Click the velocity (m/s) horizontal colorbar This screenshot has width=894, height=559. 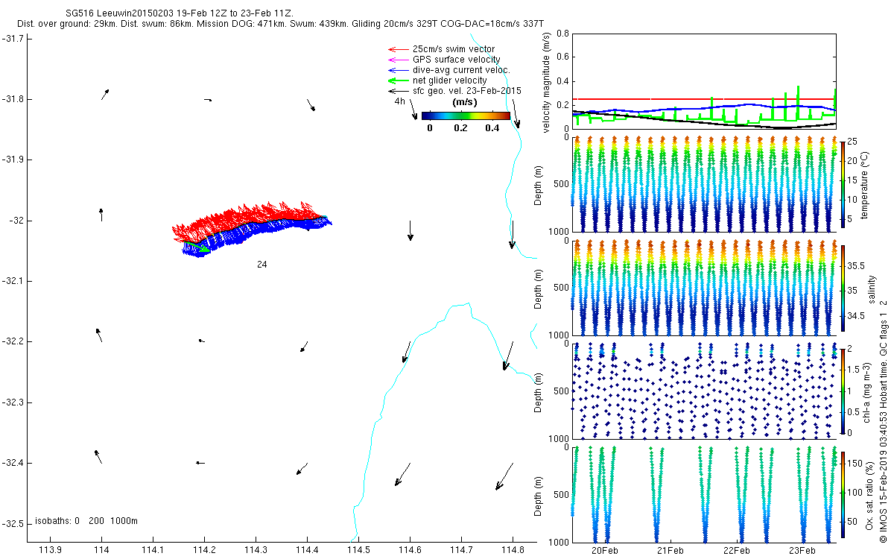(x=466, y=116)
